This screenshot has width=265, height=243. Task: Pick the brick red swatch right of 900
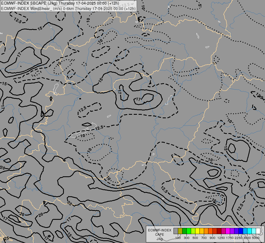(x=215, y=231)
